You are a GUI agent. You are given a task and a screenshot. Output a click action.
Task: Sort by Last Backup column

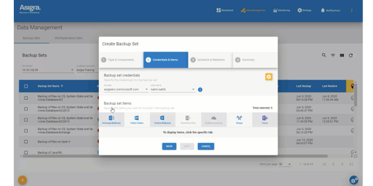(304, 86)
